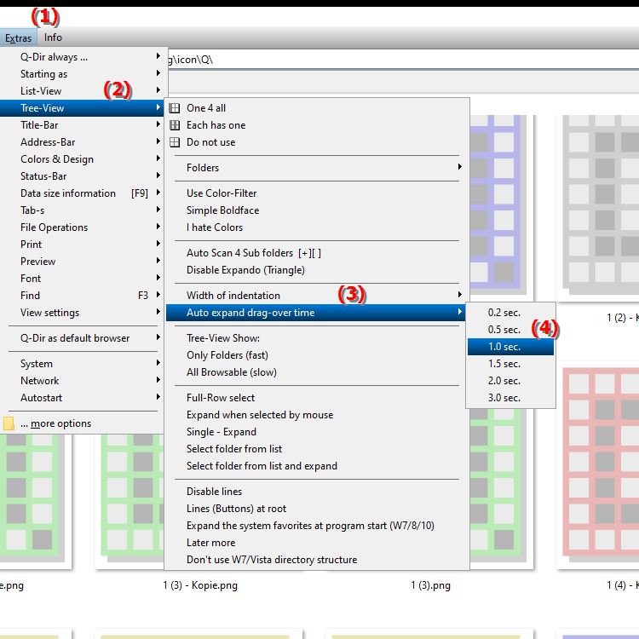Toggle Select folder from list

(317, 449)
